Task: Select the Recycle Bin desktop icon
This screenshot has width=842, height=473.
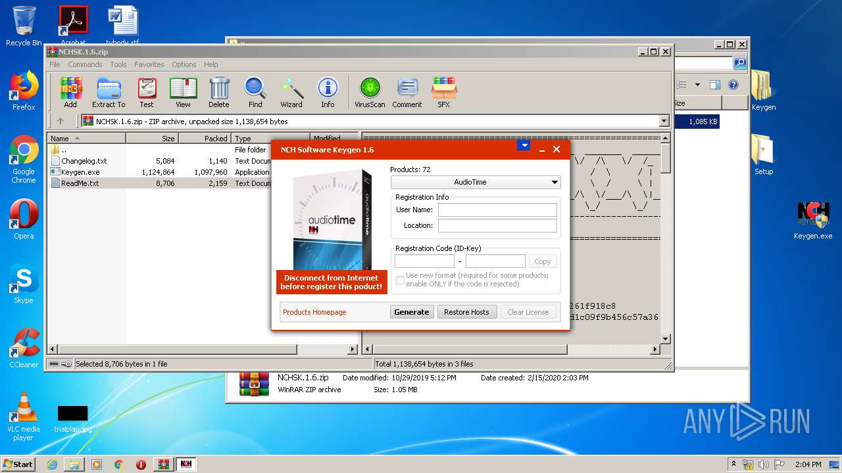Action: pos(24,26)
